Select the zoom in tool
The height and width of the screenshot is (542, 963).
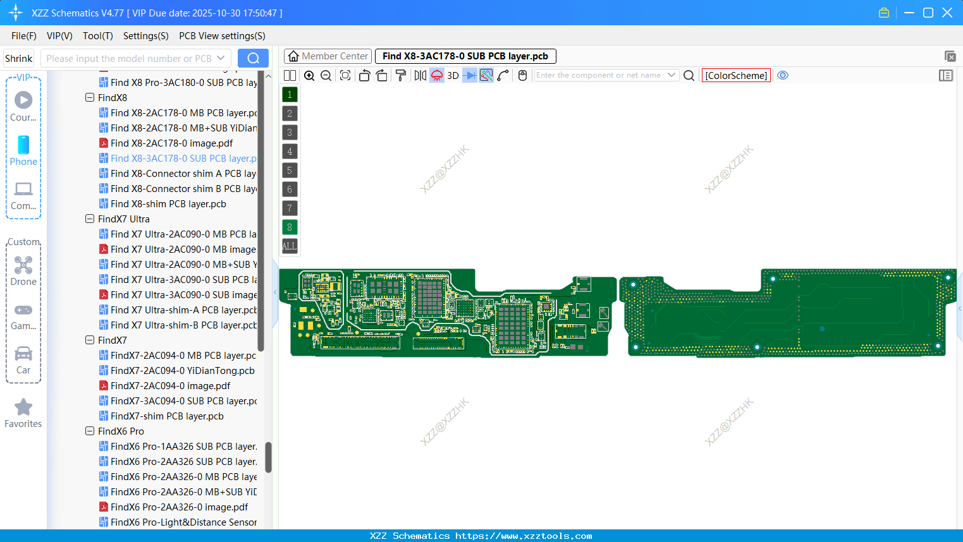tap(309, 75)
